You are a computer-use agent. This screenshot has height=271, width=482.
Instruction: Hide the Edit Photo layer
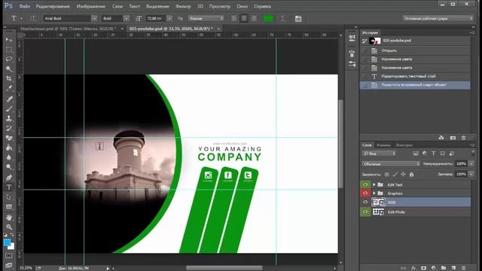(x=365, y=212)
